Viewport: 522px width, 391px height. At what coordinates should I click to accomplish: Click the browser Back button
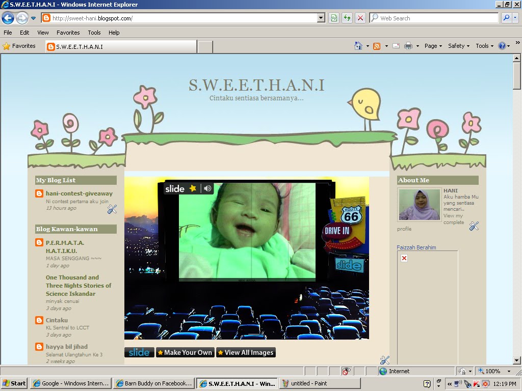point(8,18)
